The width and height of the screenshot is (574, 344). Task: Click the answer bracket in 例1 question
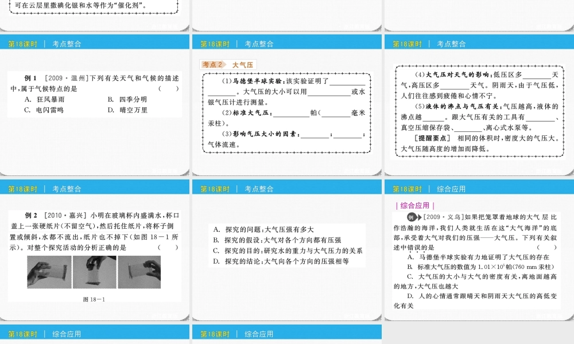(x=168, y=89)
